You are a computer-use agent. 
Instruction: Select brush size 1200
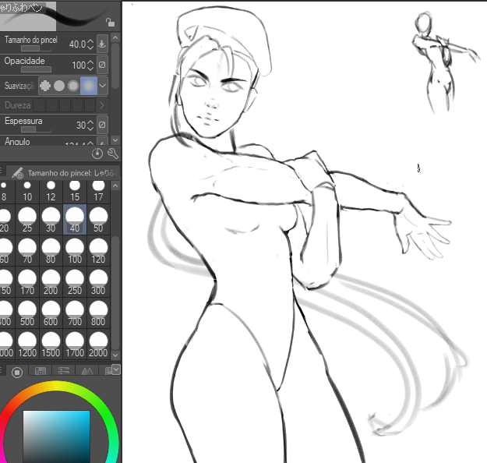[x=27, y=344]
